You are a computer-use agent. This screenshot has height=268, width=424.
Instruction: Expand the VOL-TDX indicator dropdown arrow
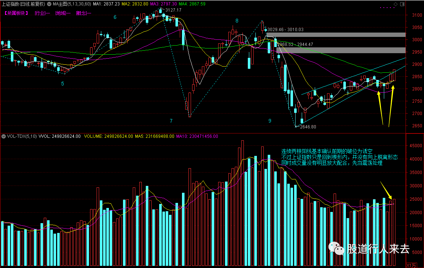(x=4, y=136)
